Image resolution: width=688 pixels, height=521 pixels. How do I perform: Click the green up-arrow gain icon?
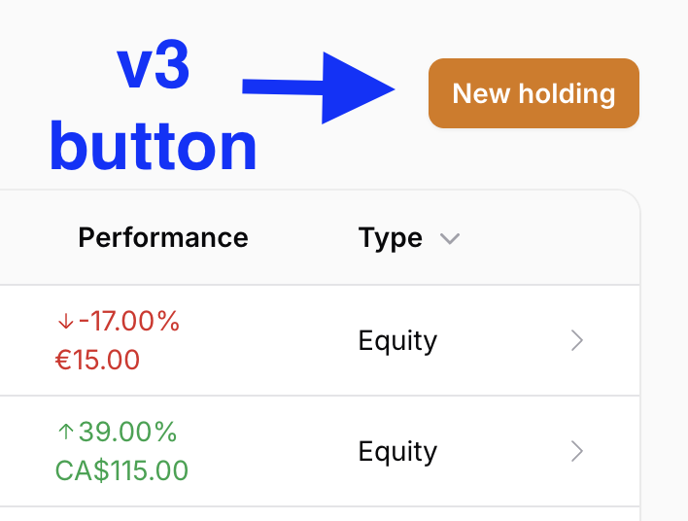[x=64, y=432]
